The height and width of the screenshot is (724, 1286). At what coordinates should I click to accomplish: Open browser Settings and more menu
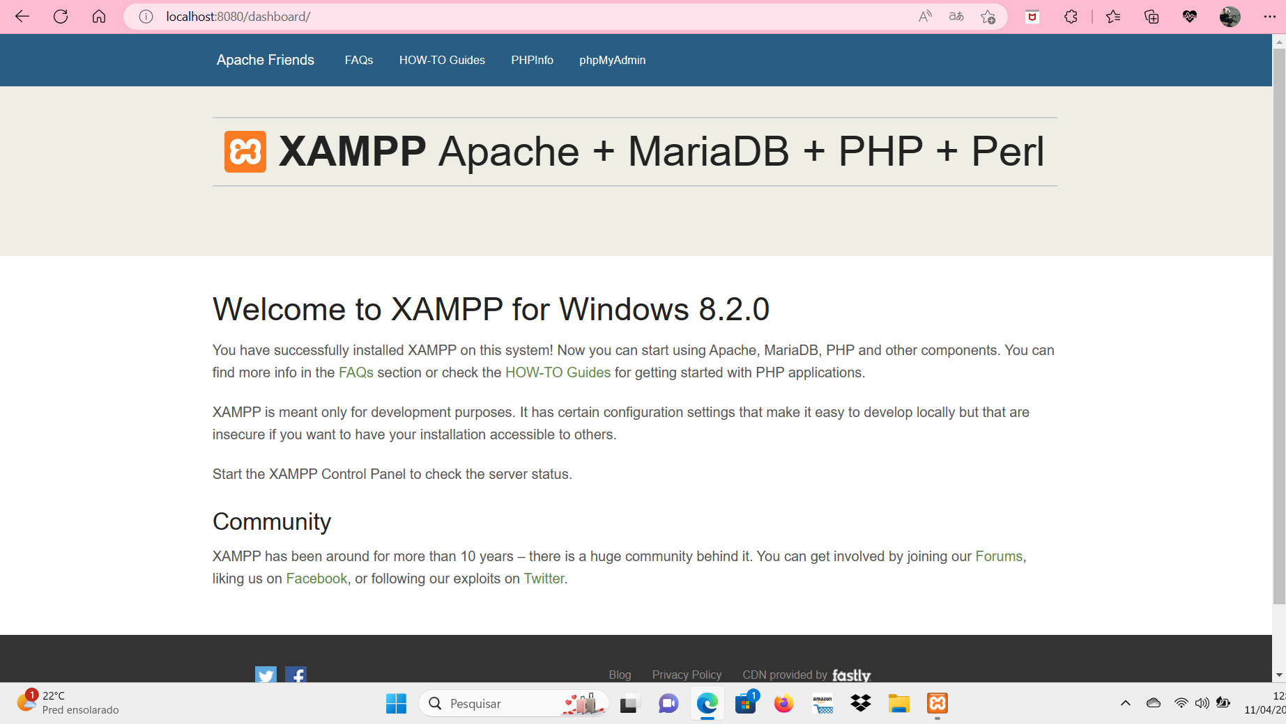(x=1269, y=17)
